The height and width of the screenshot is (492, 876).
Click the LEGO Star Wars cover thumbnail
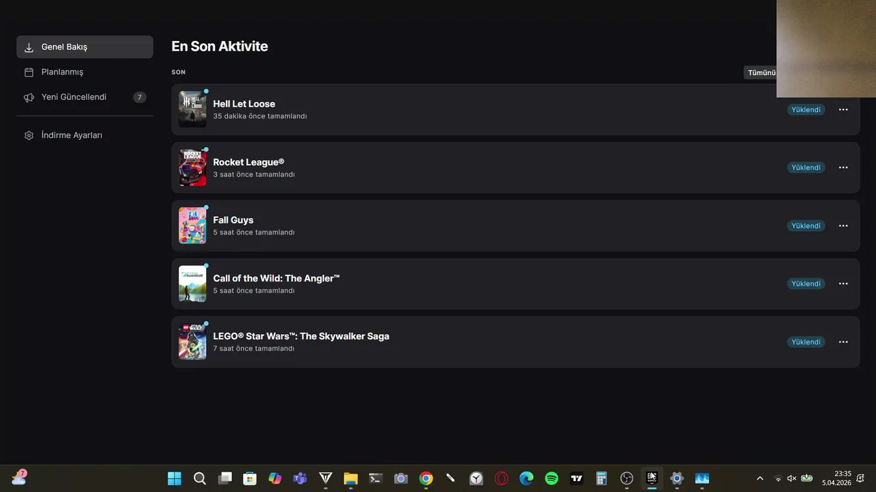pyautogui.click(x=192, y=342)
